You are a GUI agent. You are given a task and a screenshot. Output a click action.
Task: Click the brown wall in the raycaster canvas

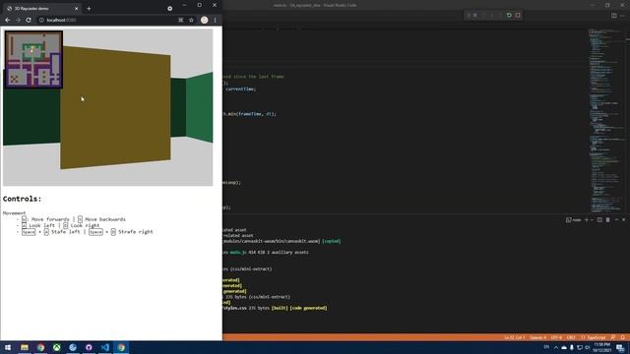point(116,107)
